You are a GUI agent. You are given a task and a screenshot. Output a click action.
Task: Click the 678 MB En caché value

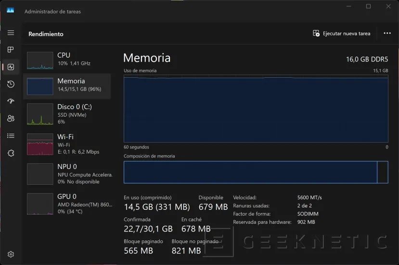point(196,229)
